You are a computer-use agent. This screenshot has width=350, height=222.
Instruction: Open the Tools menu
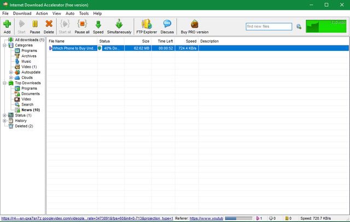[84, 13]
